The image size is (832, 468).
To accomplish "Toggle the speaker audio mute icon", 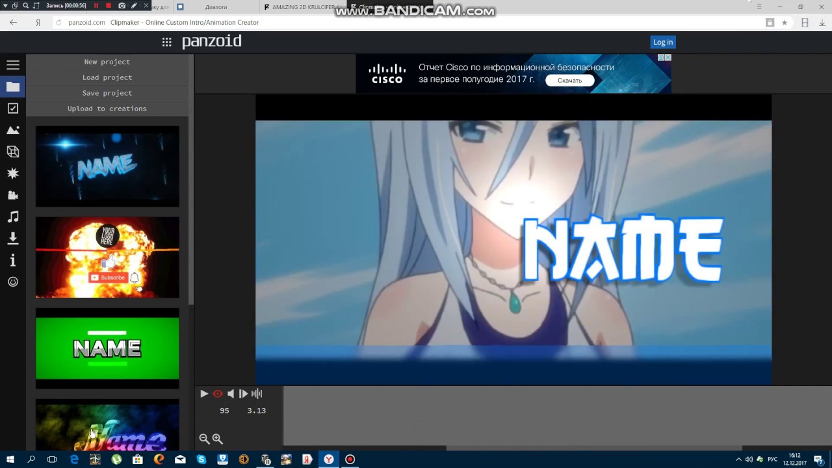I will 231,393.
